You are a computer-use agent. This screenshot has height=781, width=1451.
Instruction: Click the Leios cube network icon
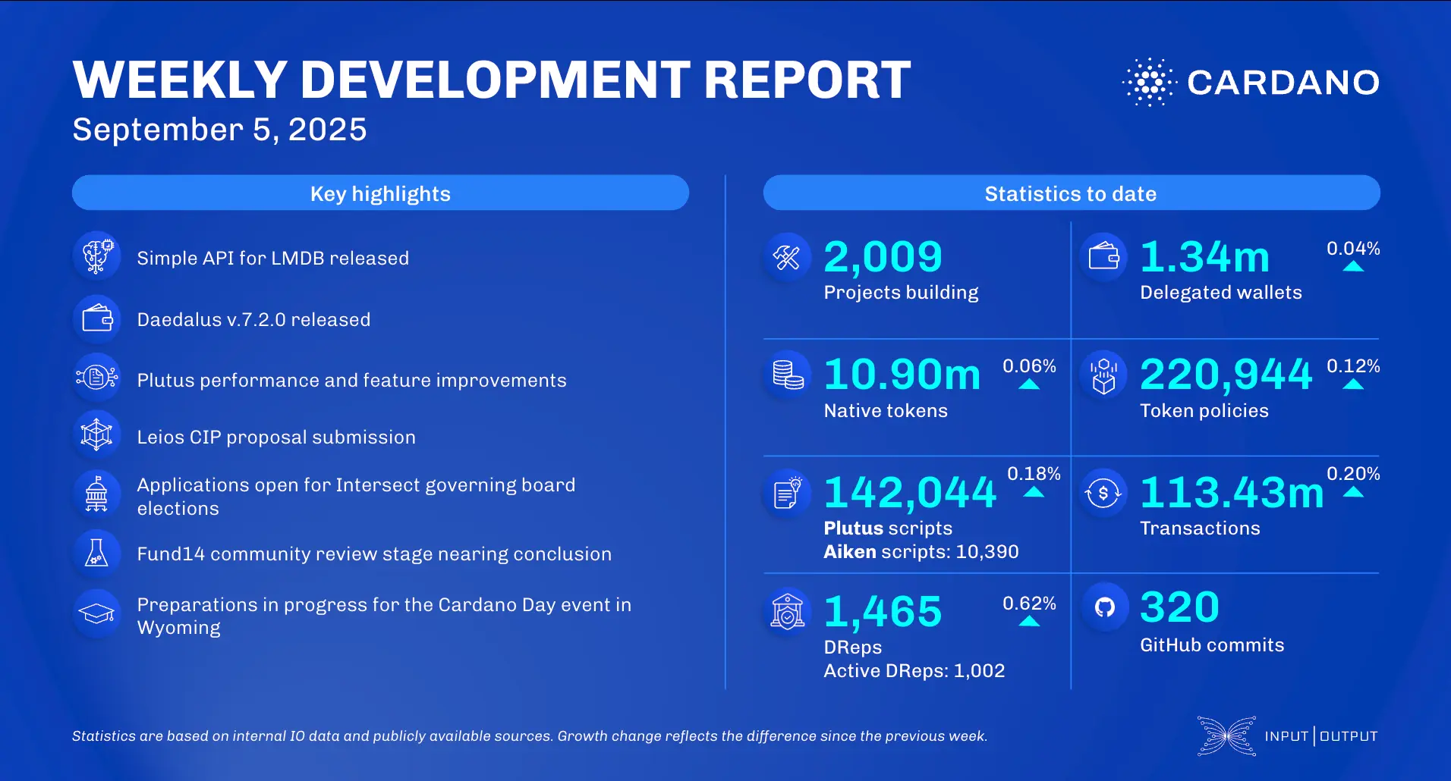pyautogui.click(x=97, y=434)
